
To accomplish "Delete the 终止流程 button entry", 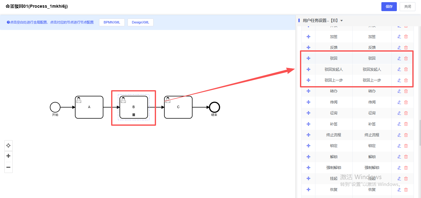I will click(x=406, y=135).
